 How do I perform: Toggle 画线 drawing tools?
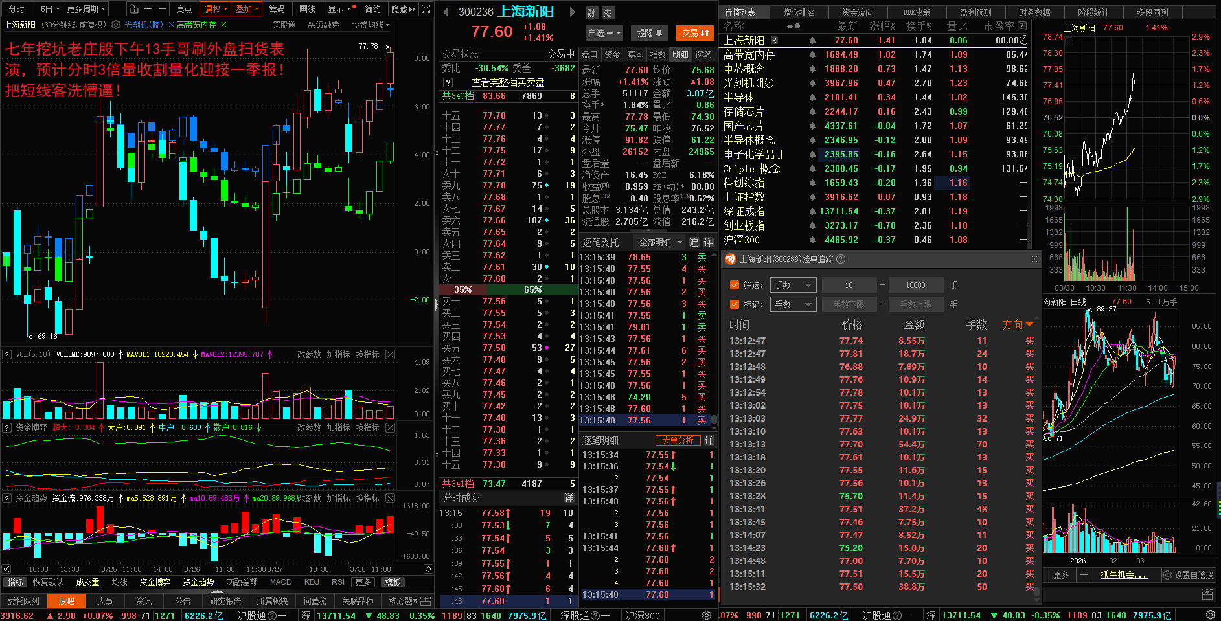(x=308, y=9)
